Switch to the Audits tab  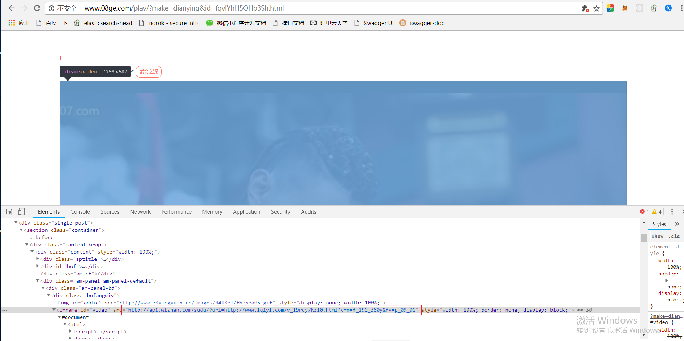pyautogui.click(x=309, y=212)
